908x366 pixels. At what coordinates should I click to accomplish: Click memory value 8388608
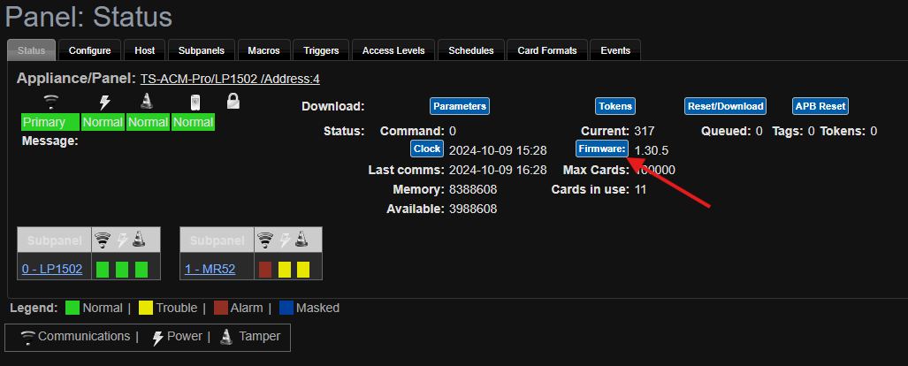click(473, 189)
